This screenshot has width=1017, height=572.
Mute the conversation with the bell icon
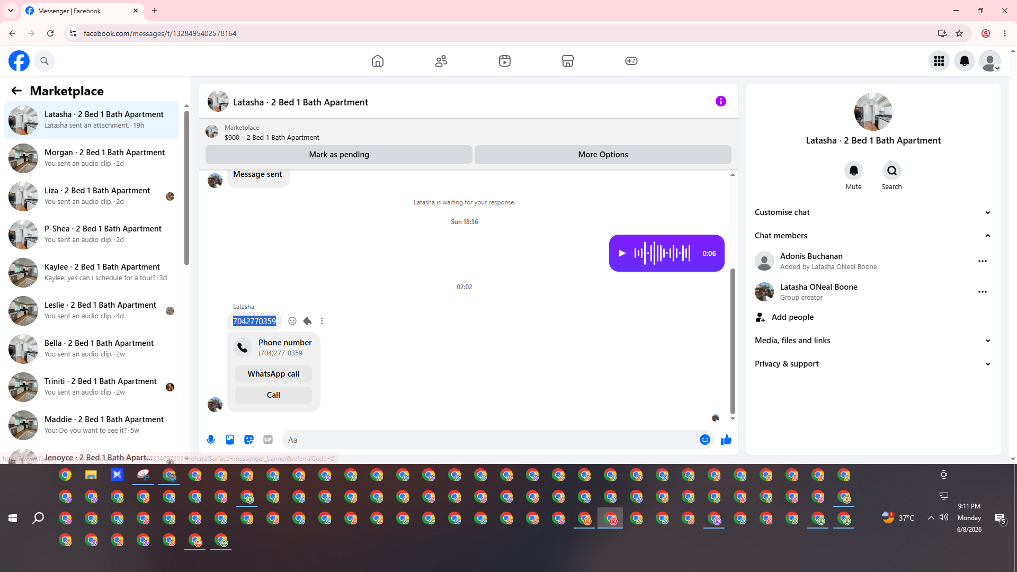pyautogui.click(x=854, y=171)
